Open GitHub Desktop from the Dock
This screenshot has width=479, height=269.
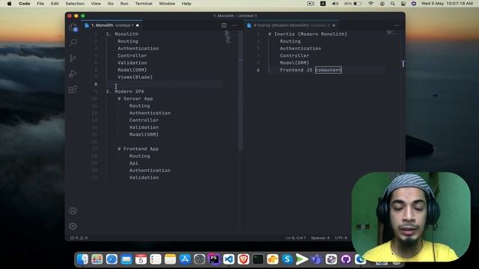pyautogui.click(x=346, y=259)
